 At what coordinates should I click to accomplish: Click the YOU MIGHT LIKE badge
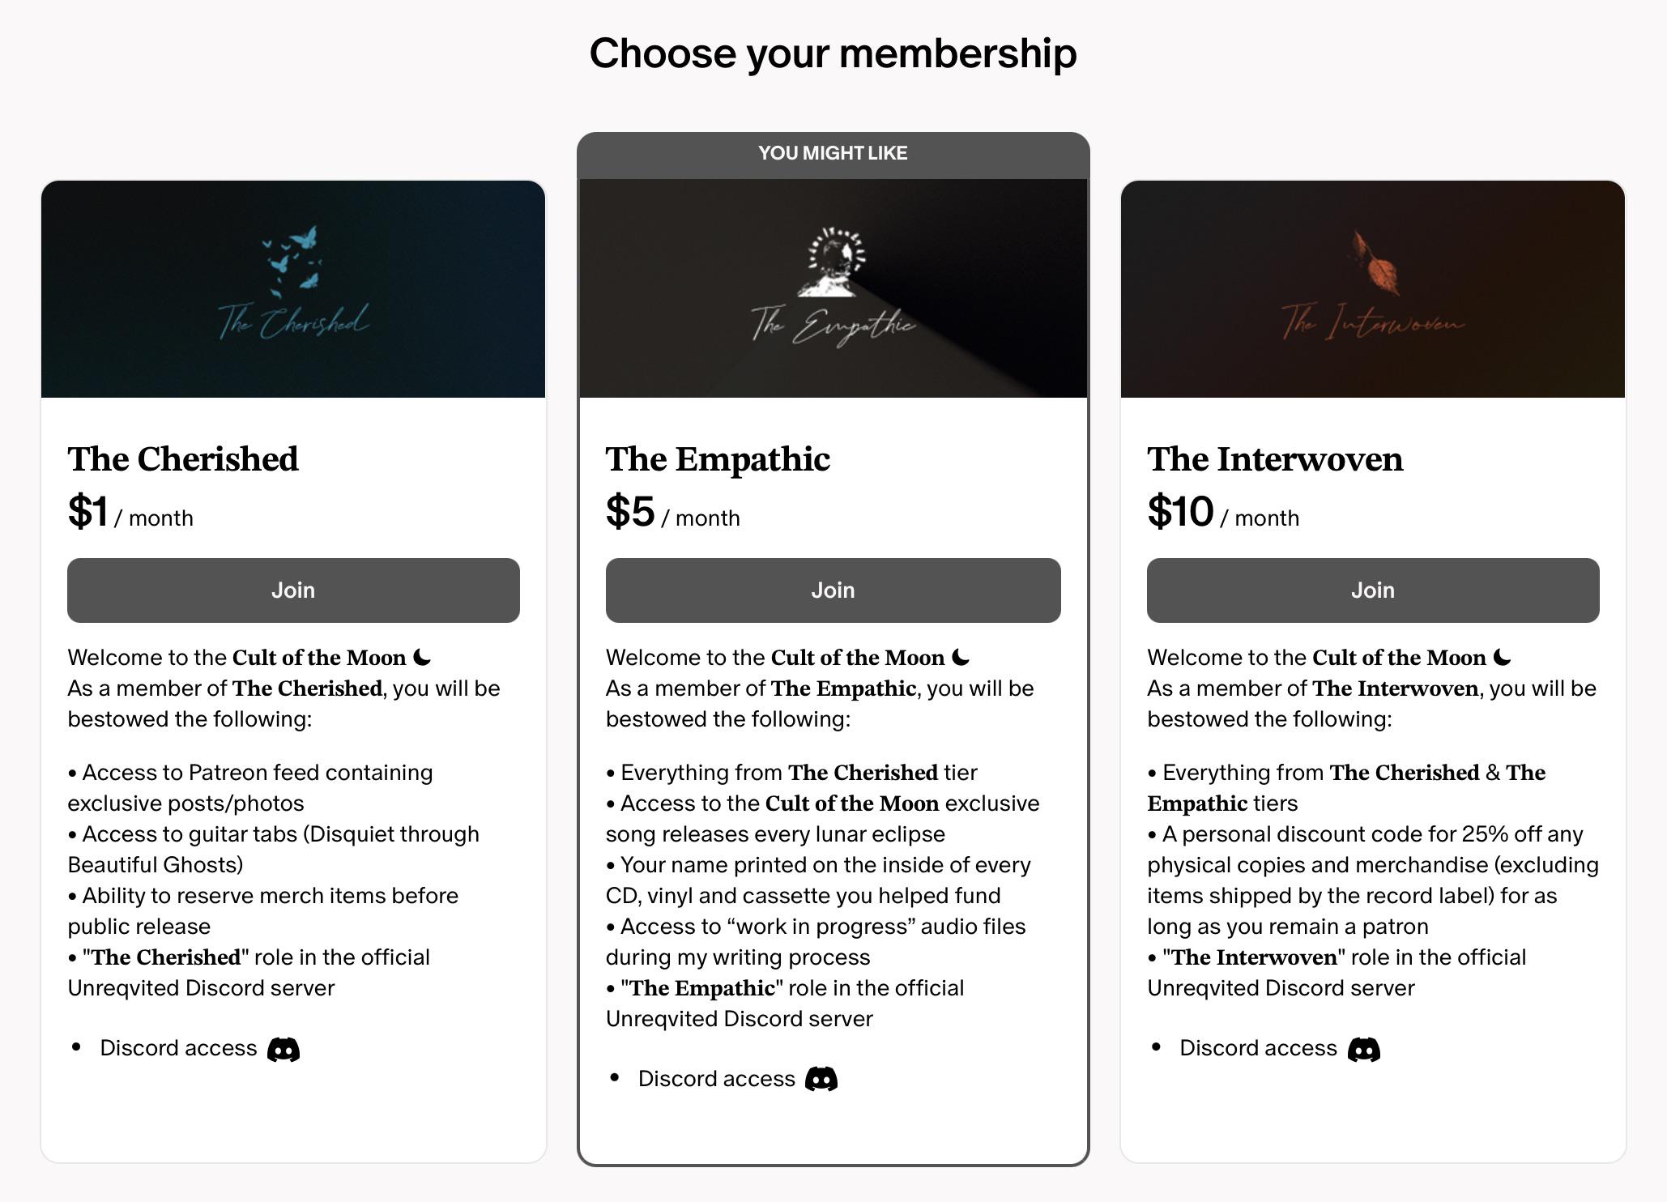click(x=833, y=153)
